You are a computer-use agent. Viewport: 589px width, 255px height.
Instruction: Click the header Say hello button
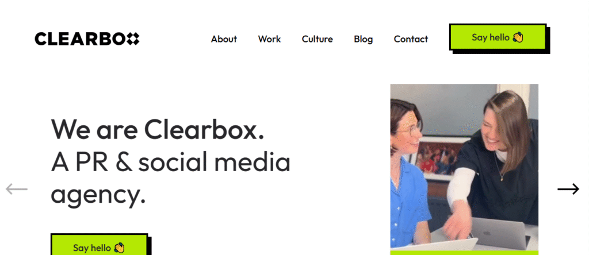(x=498, y=37)
